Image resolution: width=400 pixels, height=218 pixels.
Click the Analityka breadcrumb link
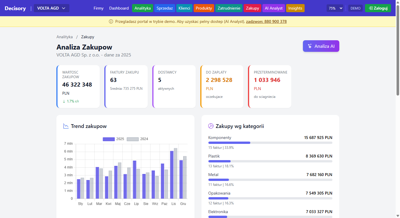click(64, 37)
